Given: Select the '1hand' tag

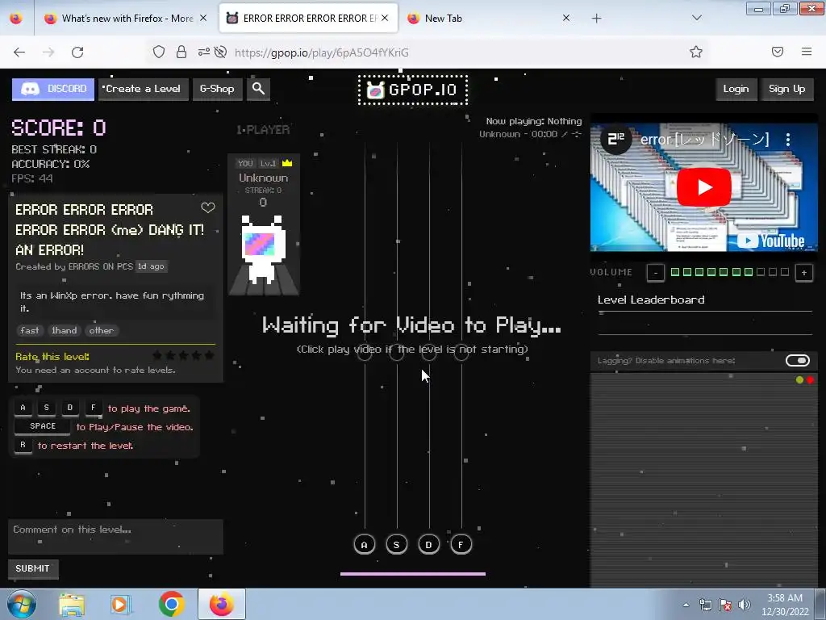Looking at the screenshot, I should click(65, 330).
